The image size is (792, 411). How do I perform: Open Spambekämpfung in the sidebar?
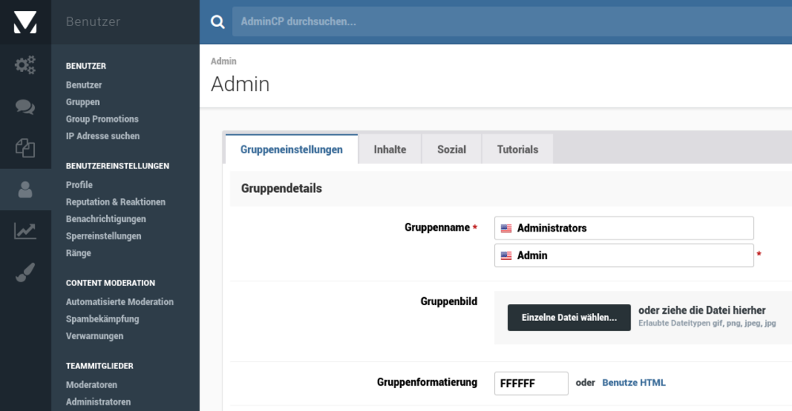[x=102, y=319]
